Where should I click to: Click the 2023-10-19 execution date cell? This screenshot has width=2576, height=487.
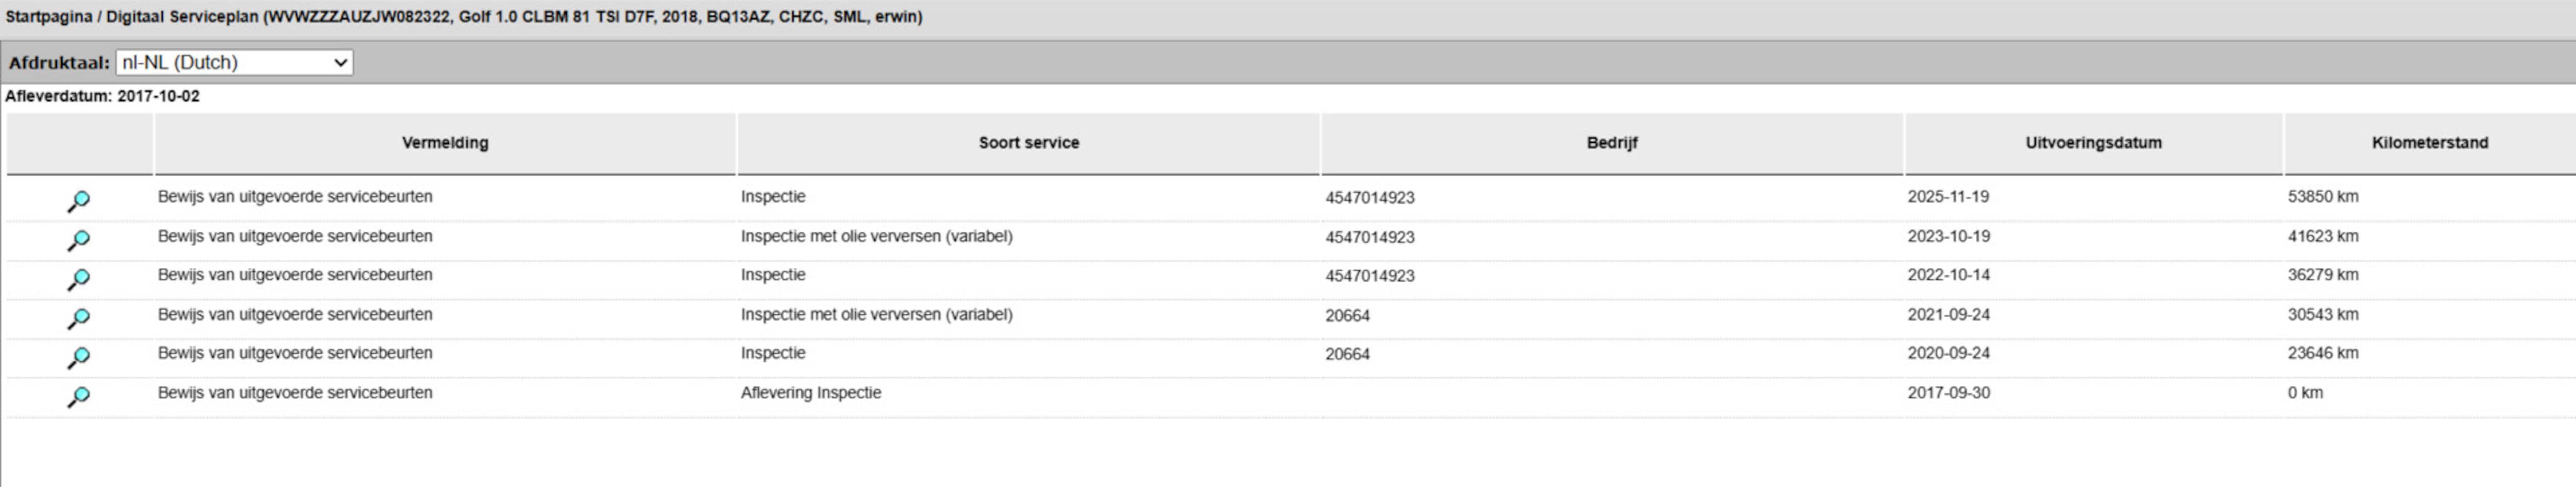(x=1948, y=236)
